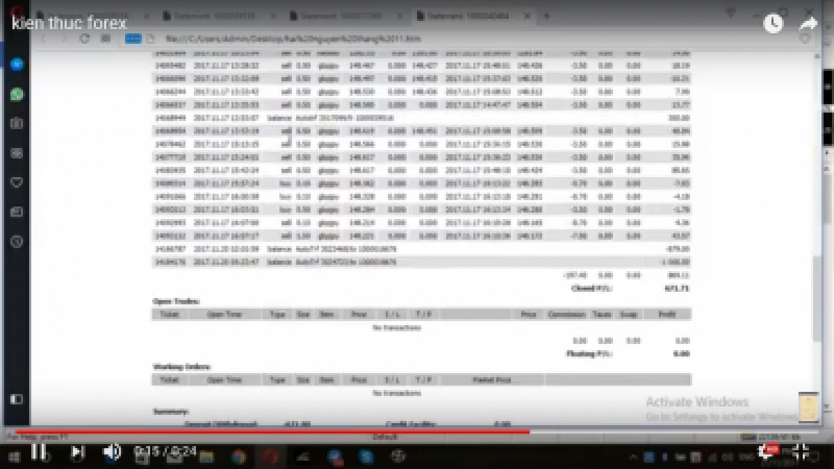The image size is (834, 469).
Task: Switch to the active Statement 1000043464 tab
Action: tap(473, 15)
